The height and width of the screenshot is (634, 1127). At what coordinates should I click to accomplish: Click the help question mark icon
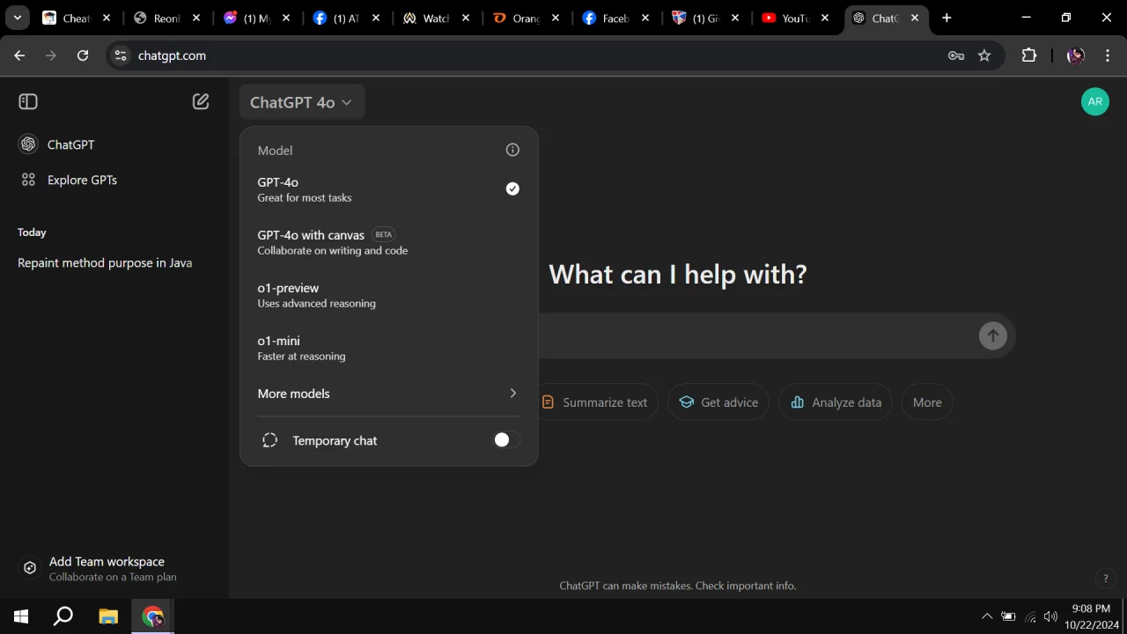pos(1106,579)
